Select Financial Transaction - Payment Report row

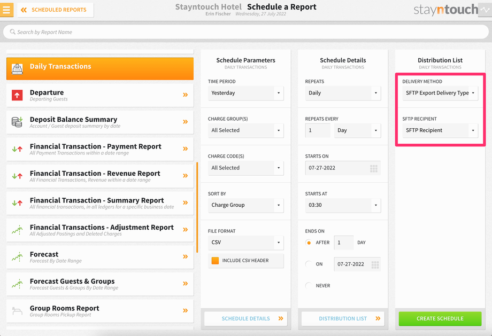coord(100,149)
